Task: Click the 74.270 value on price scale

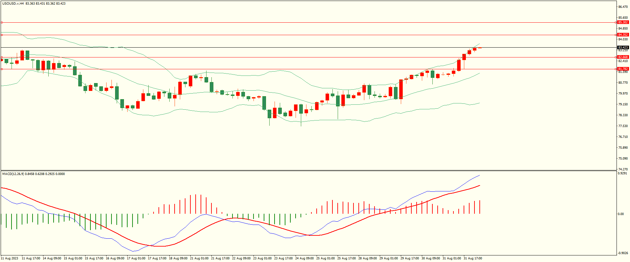Action: 623,169
